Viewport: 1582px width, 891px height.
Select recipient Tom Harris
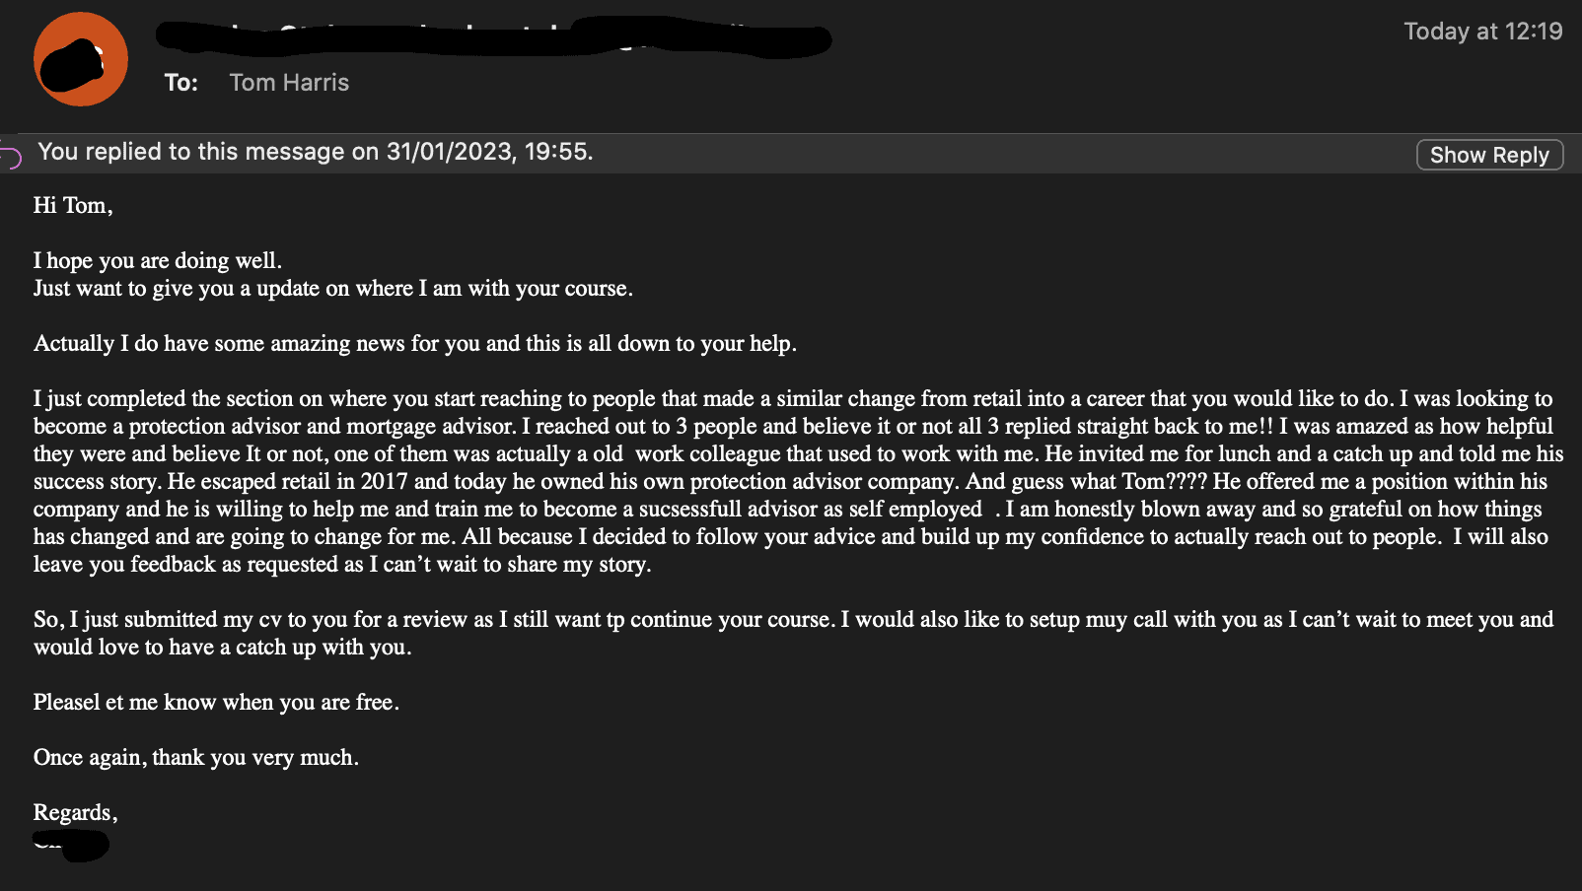[x=289, y=83]
